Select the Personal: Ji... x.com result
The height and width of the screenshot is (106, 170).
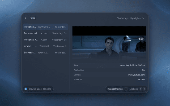pos(45,40)
